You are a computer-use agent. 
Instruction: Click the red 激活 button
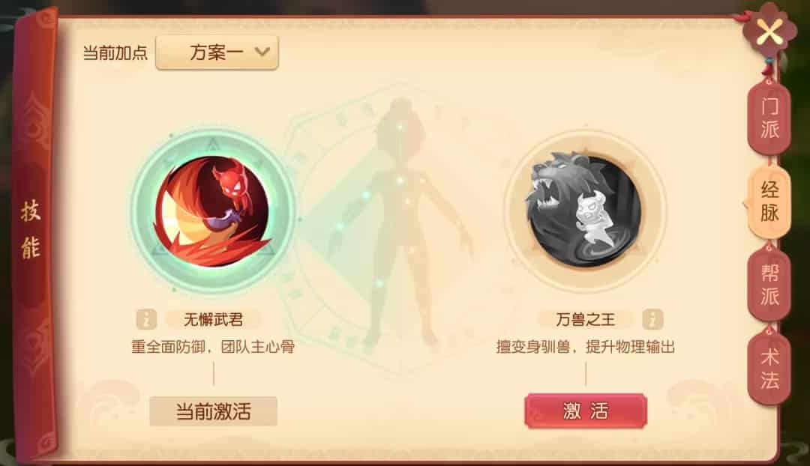coord(586,411)
